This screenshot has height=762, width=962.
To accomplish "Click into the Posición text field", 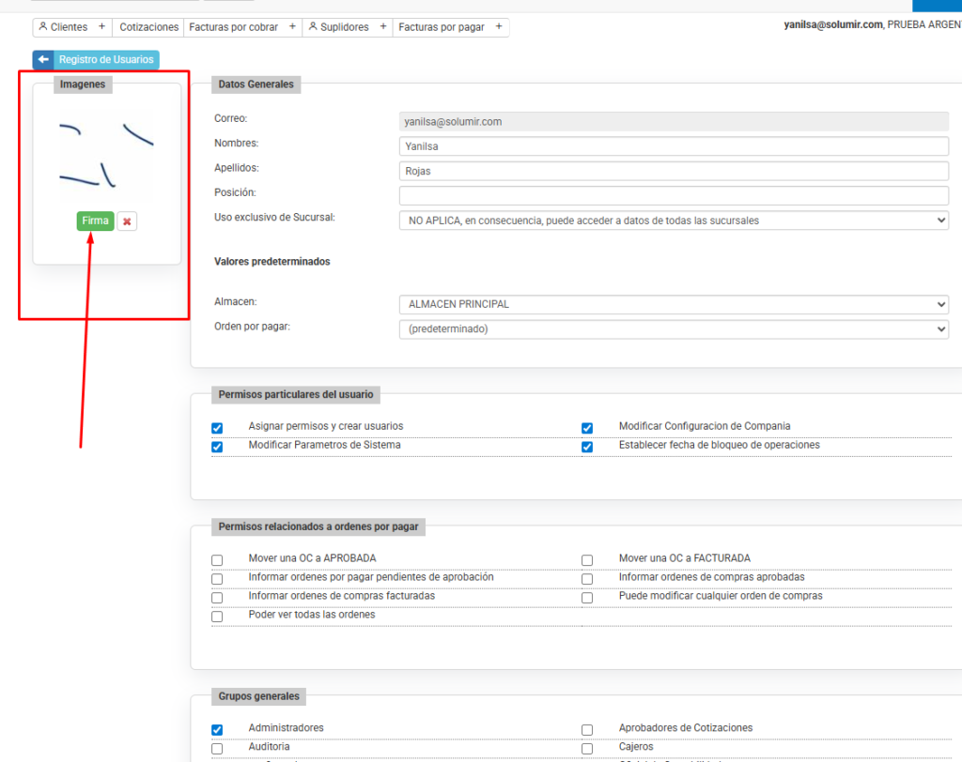I will click(673, 195).
